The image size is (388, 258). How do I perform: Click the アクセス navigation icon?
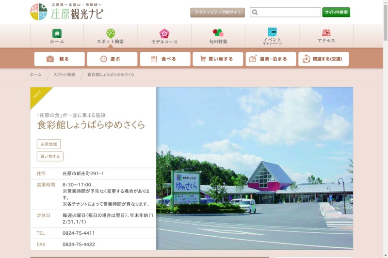pos(326,33)
